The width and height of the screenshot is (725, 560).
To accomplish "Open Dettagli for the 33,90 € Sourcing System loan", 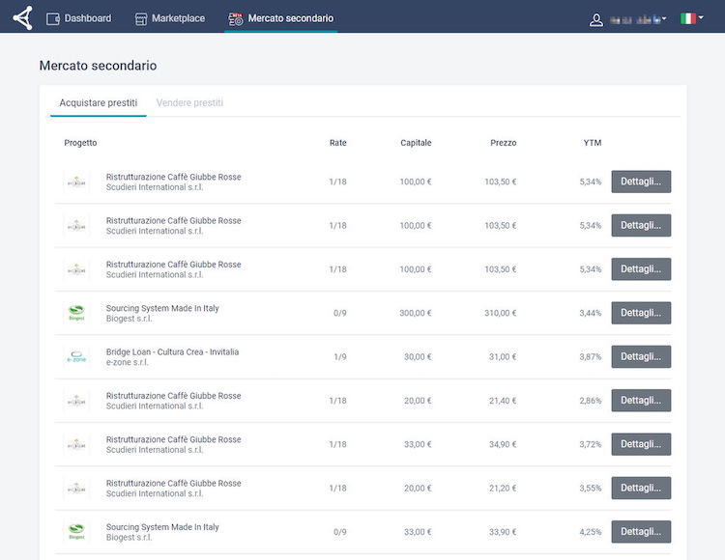I will 641,531.
